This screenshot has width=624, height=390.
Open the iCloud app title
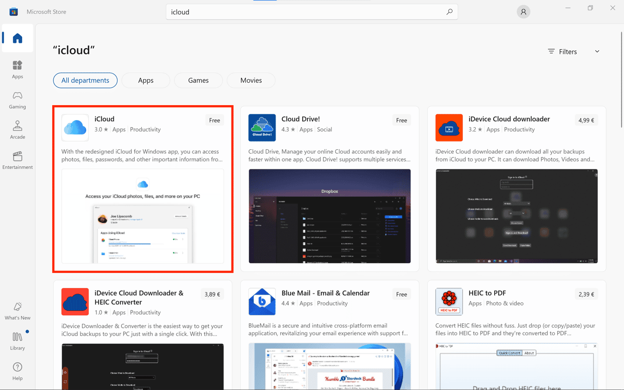(105, 119)
